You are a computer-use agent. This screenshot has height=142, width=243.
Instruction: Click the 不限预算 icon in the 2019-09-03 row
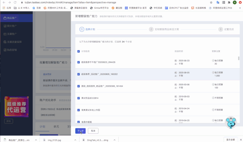click(213, 98)
